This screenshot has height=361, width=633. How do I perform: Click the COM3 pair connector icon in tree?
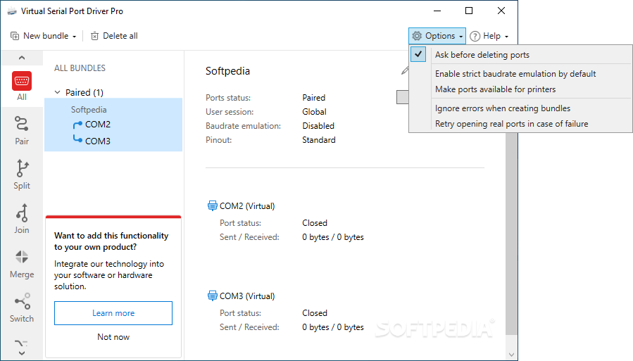click(x=77, y=139)
